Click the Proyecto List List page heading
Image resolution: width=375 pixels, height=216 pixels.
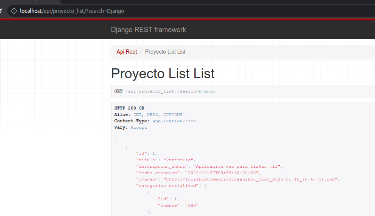pos(163,73)
